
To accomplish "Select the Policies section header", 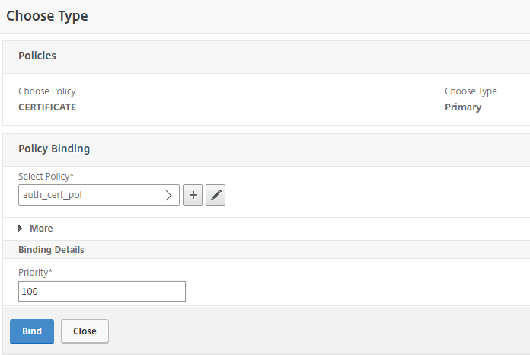I will click(37, 56).
